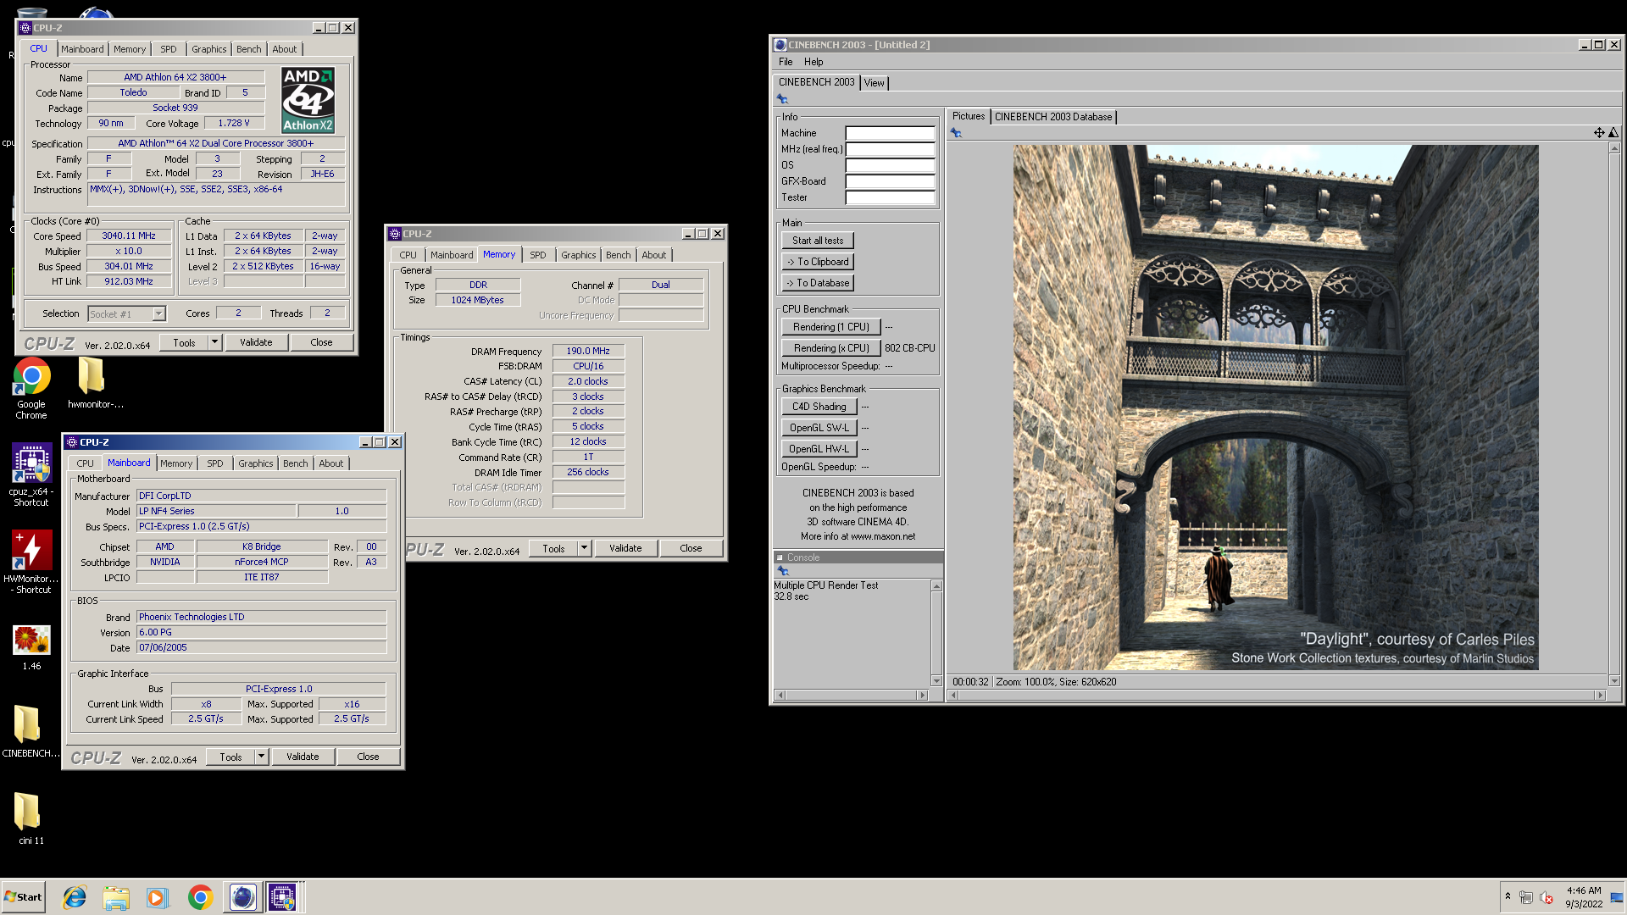Click Tools button in top CPU-Z window
Screen dimensions: 1627x915
pyautogui.click(x=184, y=342)
